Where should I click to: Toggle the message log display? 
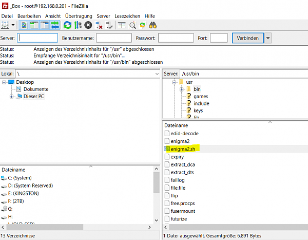tap(24, 25)
